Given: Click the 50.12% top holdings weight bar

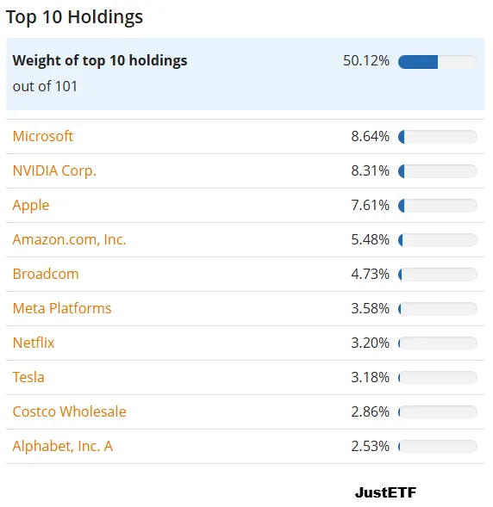Looking at the screenshot, I should click(x=437, y=62).
